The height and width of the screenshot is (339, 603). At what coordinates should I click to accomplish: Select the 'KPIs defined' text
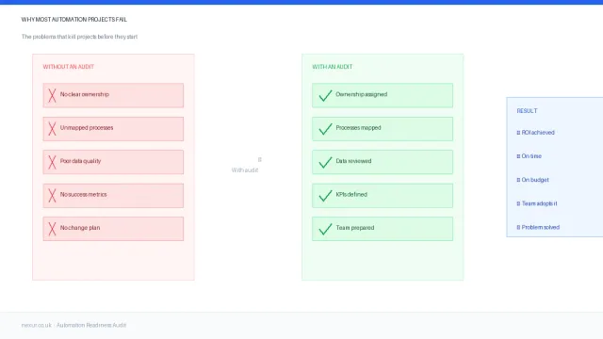point(351,195)
